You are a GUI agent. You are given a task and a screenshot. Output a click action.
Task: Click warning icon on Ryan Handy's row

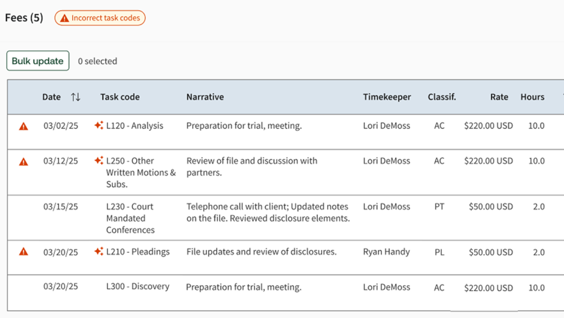click(23, 252)
